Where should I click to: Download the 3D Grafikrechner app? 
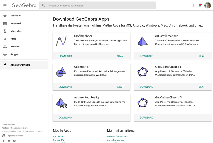[146, 56]
